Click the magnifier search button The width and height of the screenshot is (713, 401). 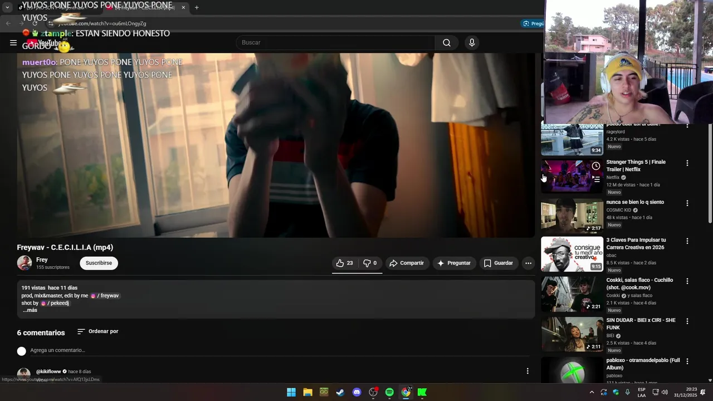coord(447,43)
